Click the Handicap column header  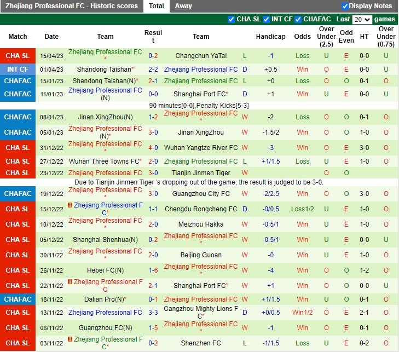(x=270, y=36)
